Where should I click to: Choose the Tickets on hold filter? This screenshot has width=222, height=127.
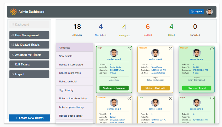74,82
